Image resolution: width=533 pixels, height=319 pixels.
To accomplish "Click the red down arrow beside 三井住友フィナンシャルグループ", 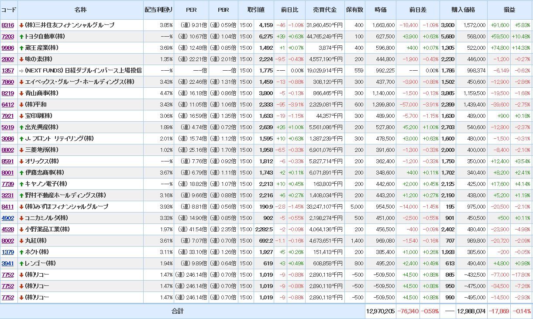I will [x=21, y=25].
